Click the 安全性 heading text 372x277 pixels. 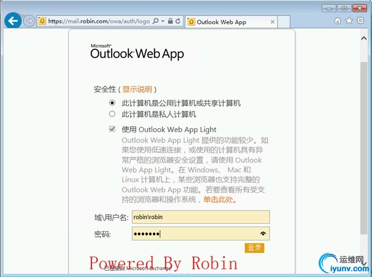105,89
